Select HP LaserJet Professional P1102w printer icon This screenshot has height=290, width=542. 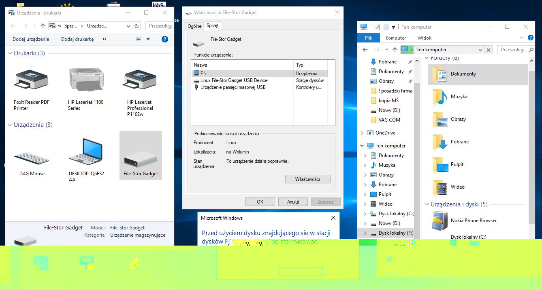pos(140,79)
